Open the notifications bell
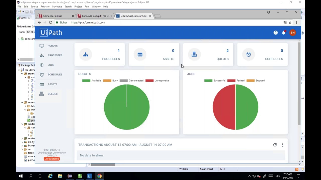The width and height of the screenshot is (321, 180). click(284, 32)
